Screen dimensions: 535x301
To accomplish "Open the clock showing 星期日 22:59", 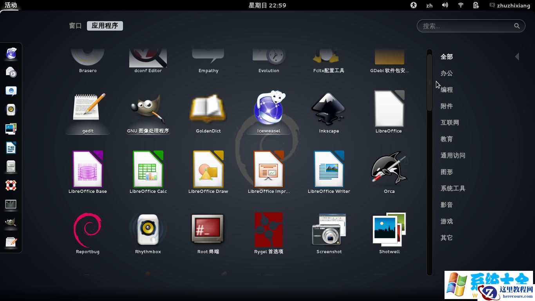I will pos(267,5).
